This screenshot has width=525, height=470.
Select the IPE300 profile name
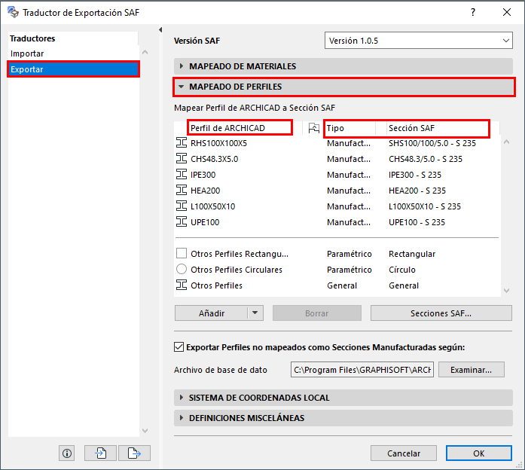pos(203,175)
